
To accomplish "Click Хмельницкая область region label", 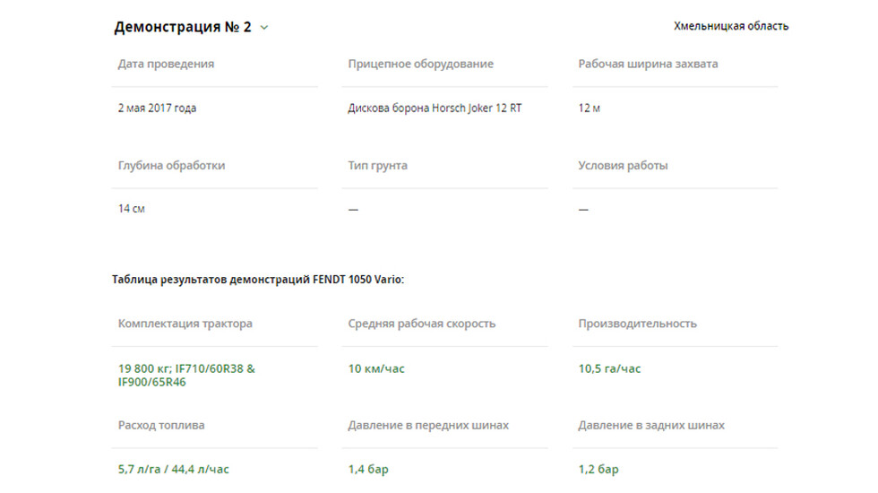I will coord(731,26).
